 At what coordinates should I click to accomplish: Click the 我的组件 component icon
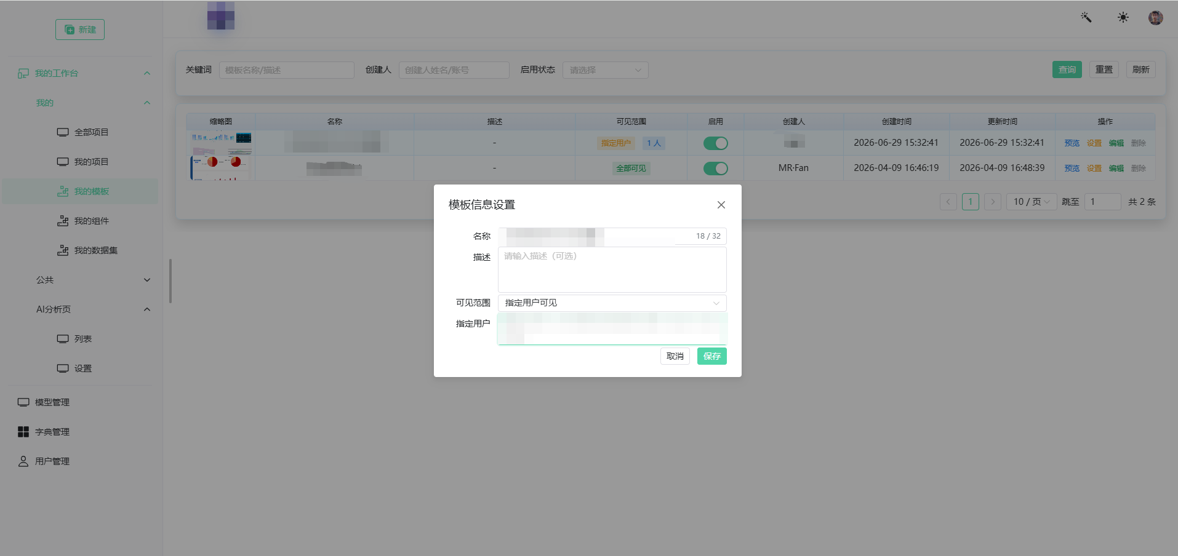click(63, 221)
